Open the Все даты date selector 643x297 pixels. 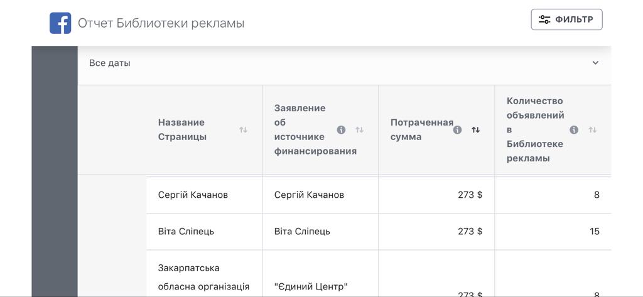point(344,63)
